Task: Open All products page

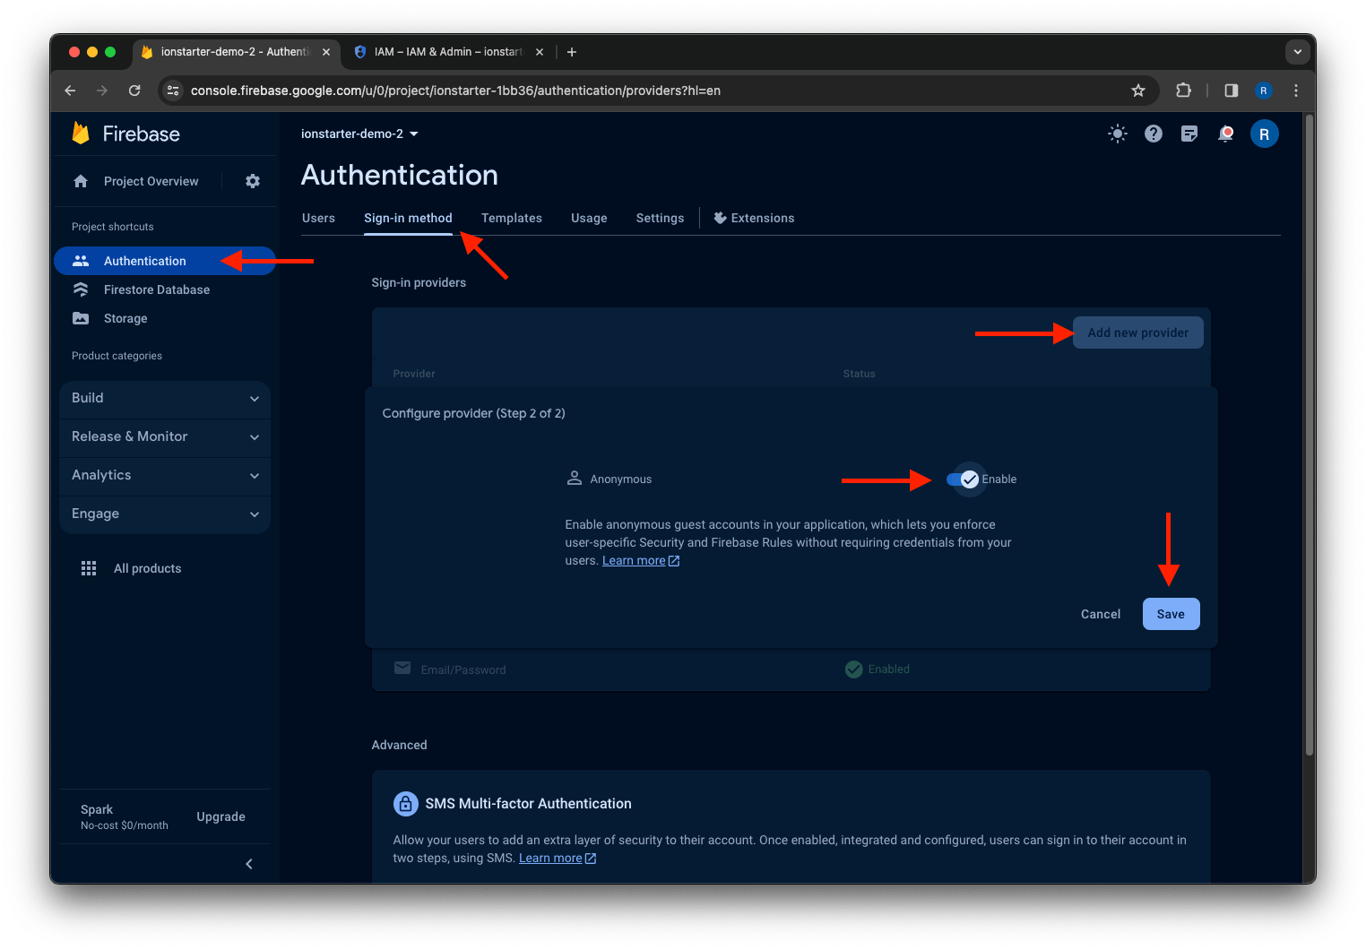Action: [x=147, y=568]
